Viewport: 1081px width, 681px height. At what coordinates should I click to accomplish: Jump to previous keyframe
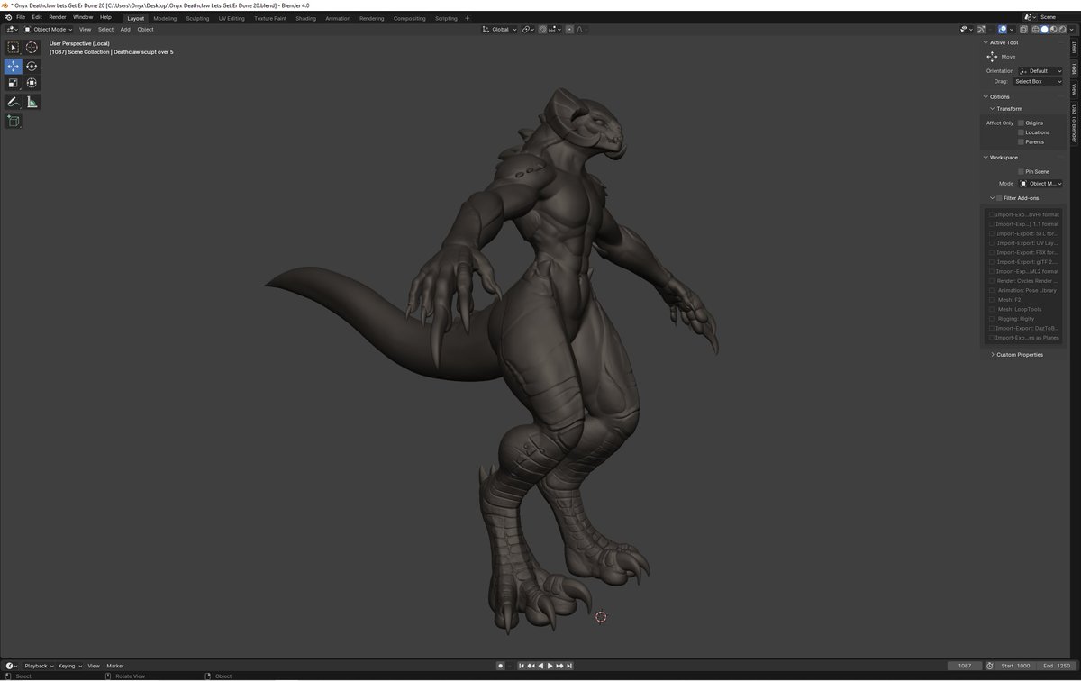tap(531, 666)
